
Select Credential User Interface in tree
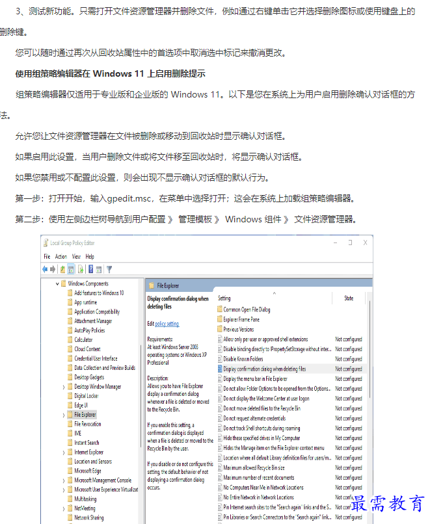tap(96, 358)
